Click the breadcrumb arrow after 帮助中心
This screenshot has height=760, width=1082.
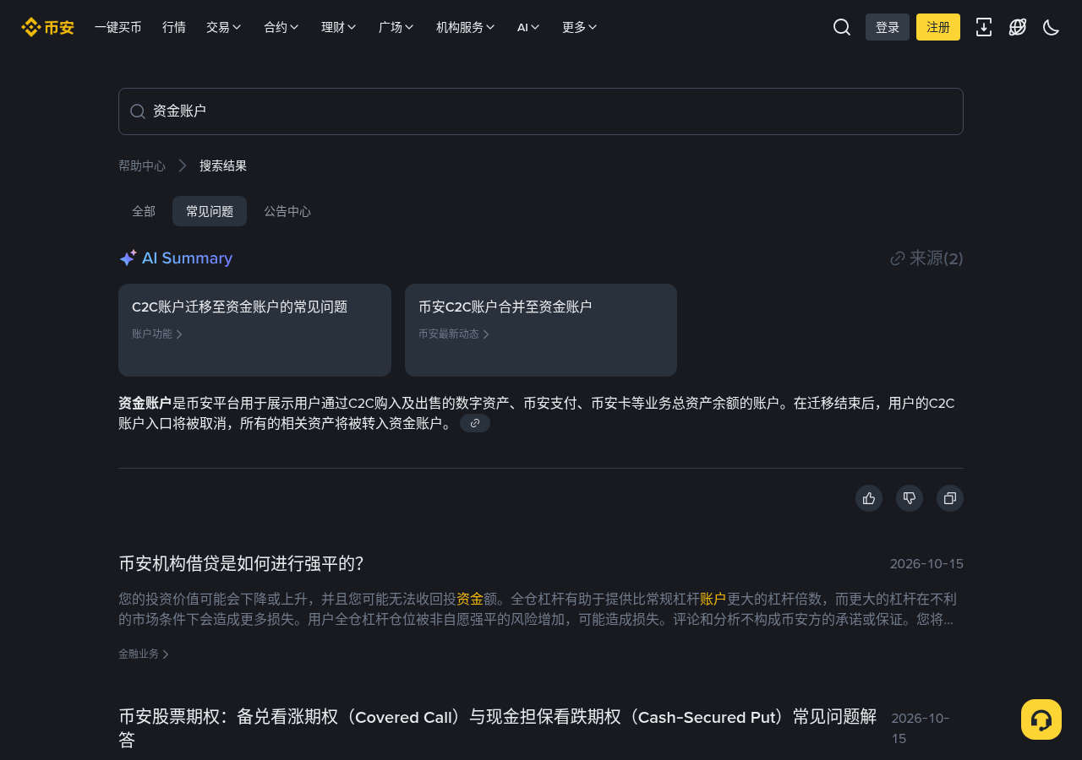tap(183, 166)
